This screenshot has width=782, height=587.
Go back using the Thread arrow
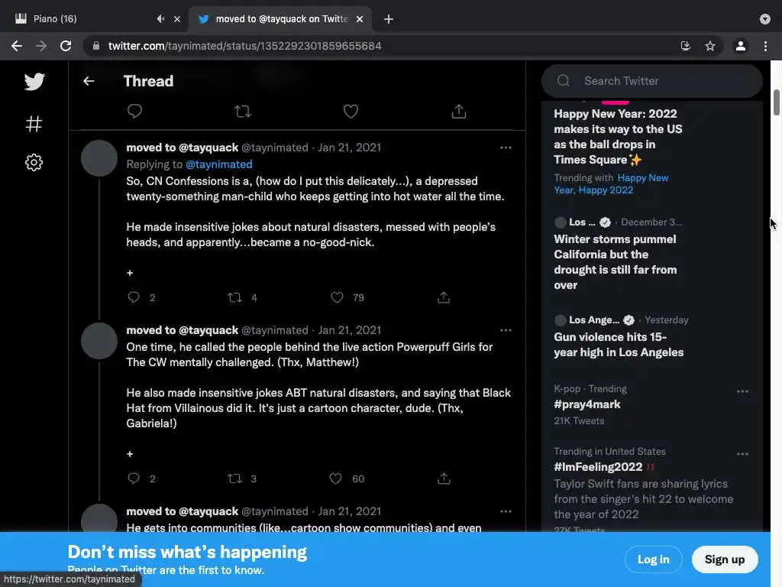tap(89, 81)
